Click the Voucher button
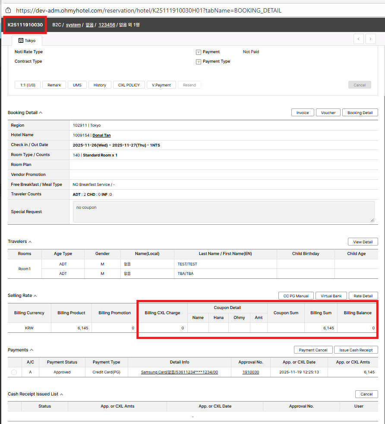385x424 pixels. coord(328,113)
